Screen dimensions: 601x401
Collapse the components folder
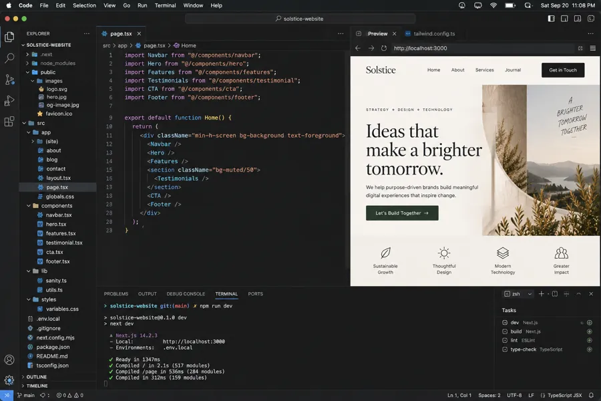pos(28,206)
